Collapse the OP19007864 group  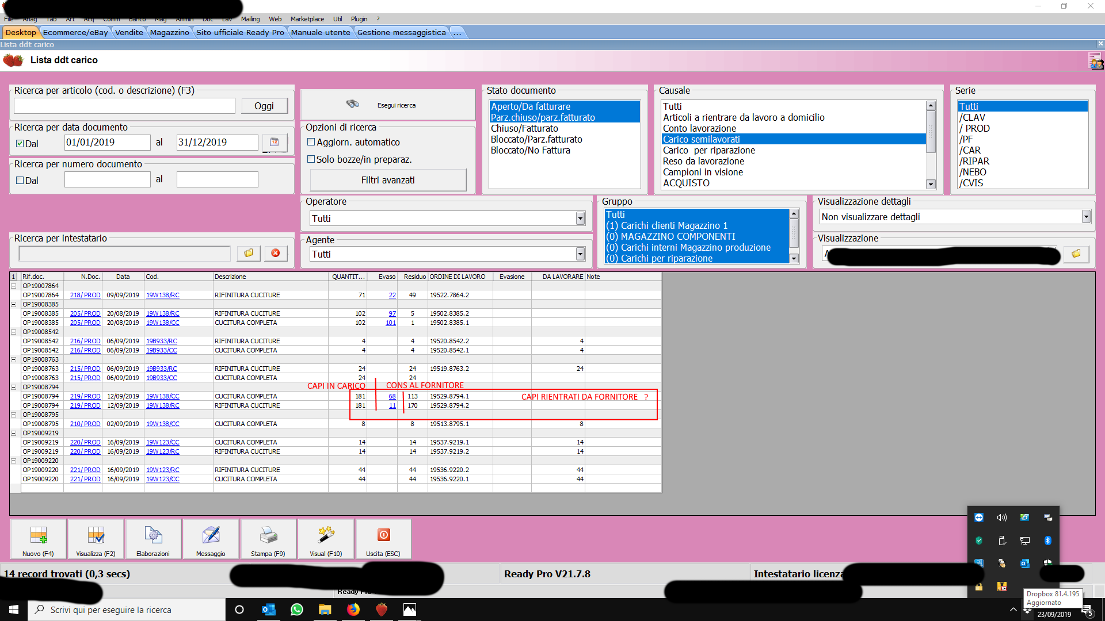[x=14, y=286]
